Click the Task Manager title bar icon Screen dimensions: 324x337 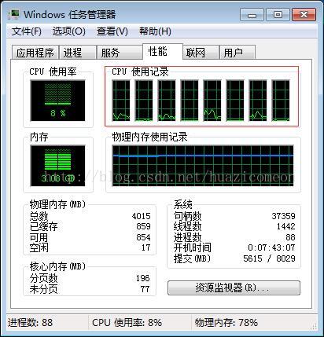(13, 14)
